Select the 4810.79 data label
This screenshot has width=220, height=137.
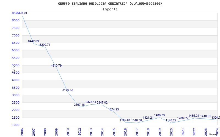(56, 65)
